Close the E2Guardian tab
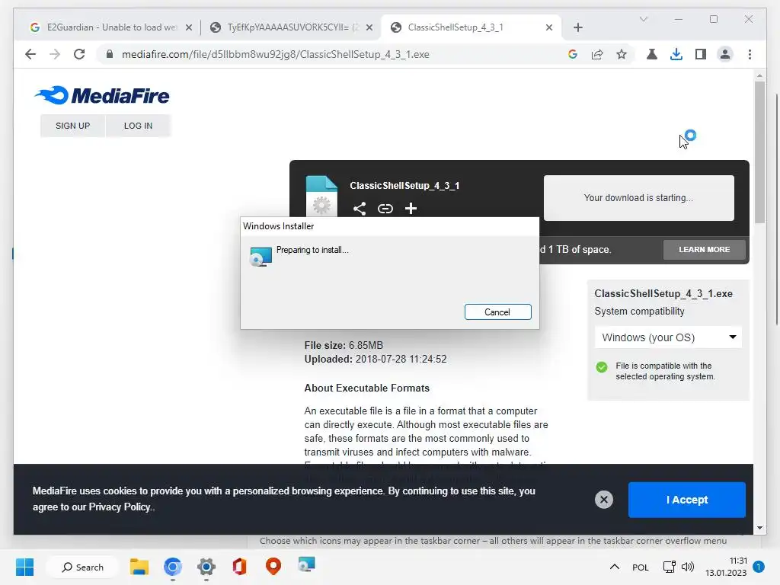 [x=189, y=28]
